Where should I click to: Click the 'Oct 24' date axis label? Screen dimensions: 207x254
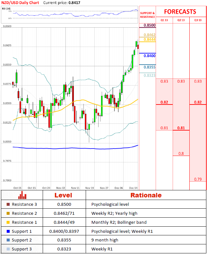46,188
